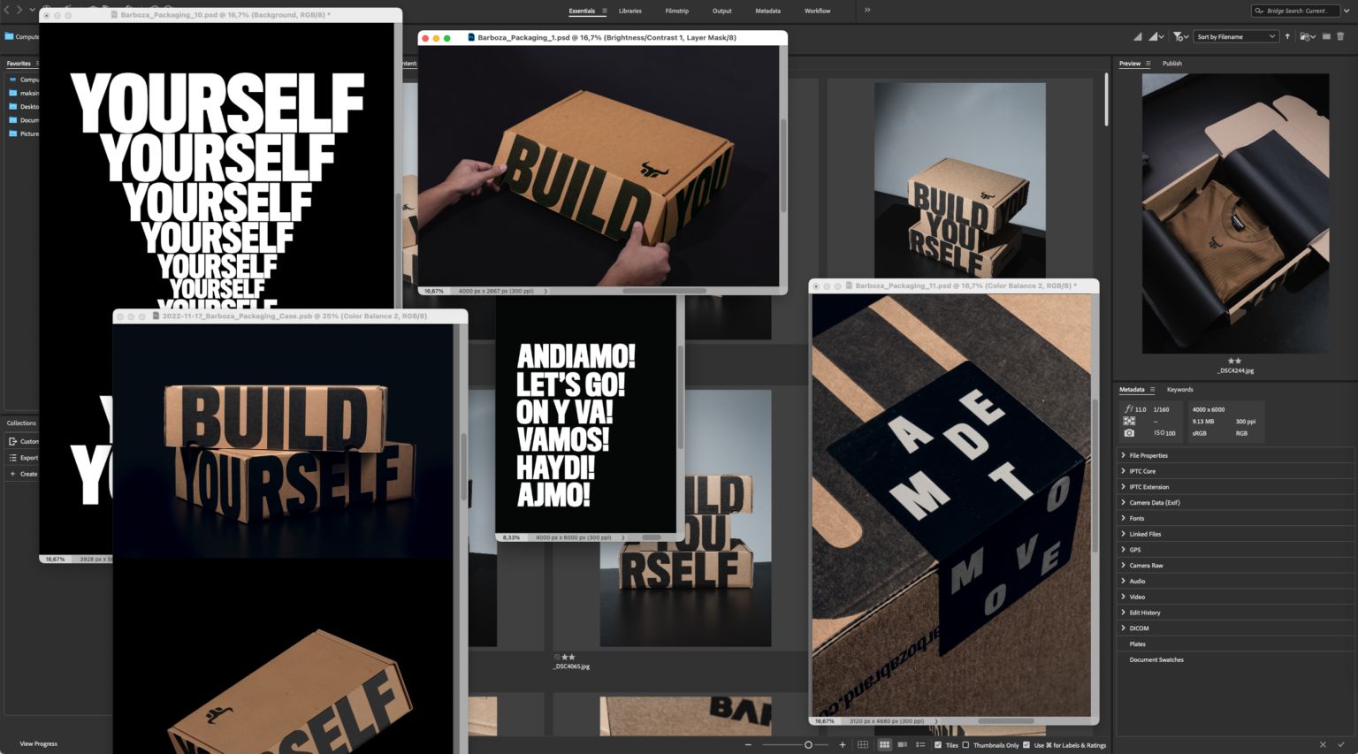Image resolution: width=1358 pixels, height=754 pixels.
Task: Open the Keywords tab
Action: pyautogui.click(x=1179, y=390)
